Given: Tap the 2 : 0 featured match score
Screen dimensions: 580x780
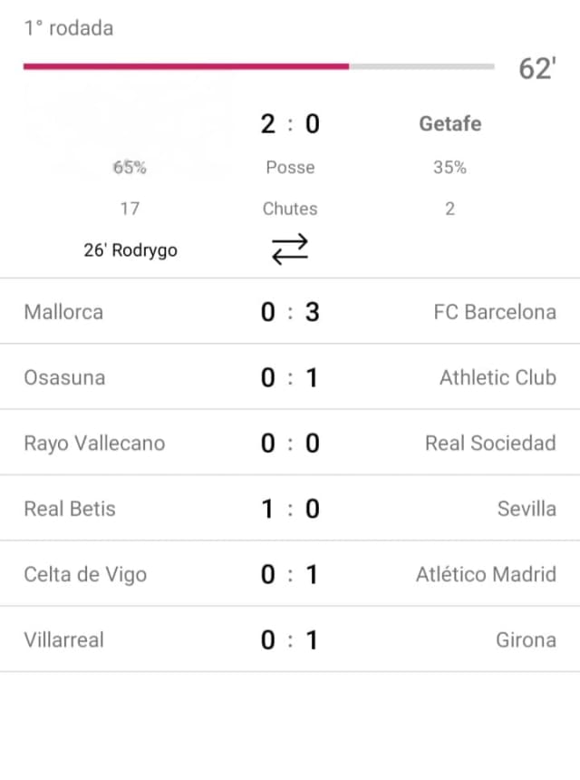Looking at the screenshot, I should (290, 123).
